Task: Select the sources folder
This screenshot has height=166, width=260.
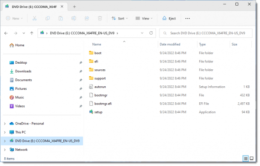Action: [97, 70]
